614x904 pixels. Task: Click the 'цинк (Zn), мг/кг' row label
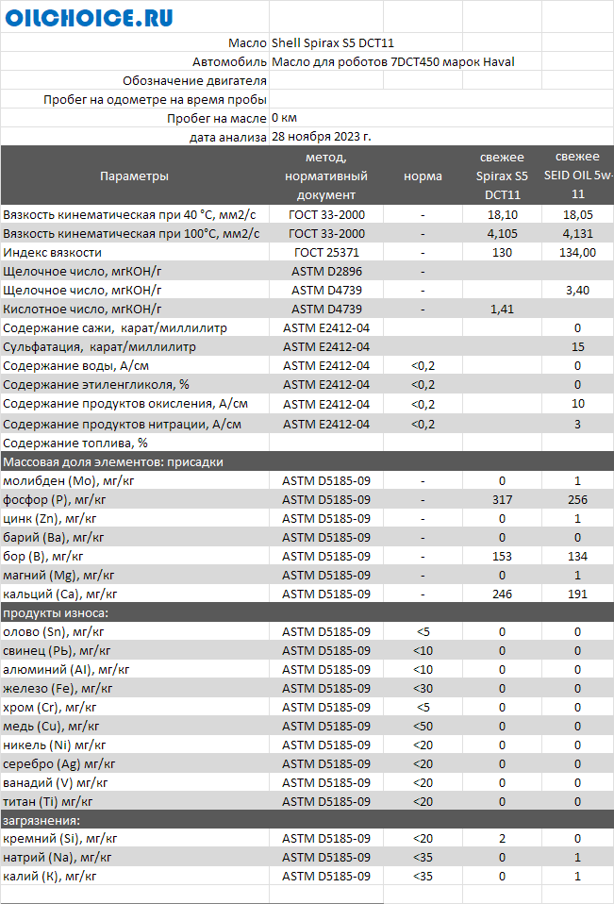tap(50, 518)
